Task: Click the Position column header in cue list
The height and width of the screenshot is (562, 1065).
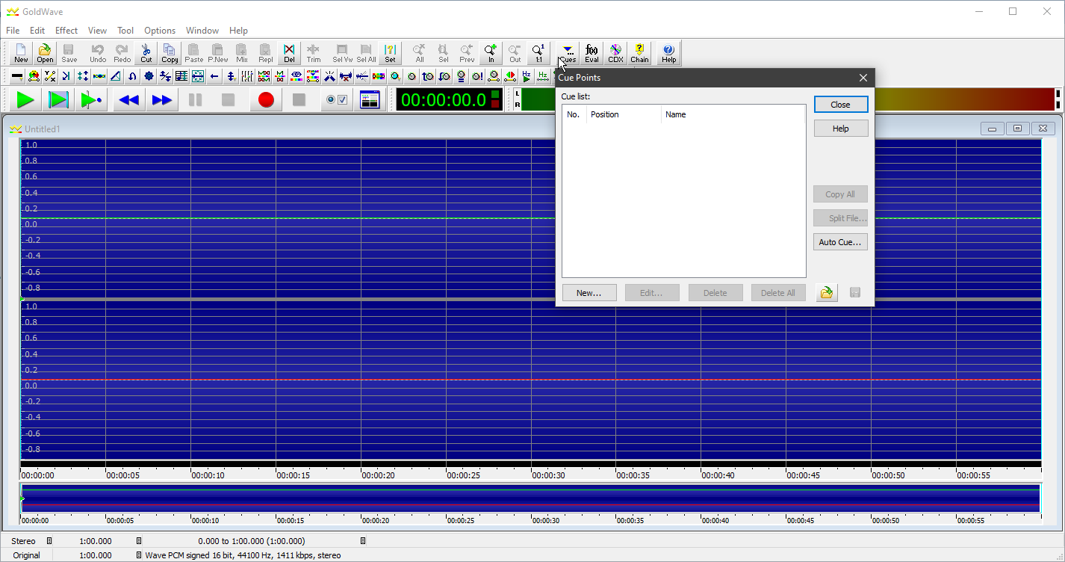Action: 624,114
